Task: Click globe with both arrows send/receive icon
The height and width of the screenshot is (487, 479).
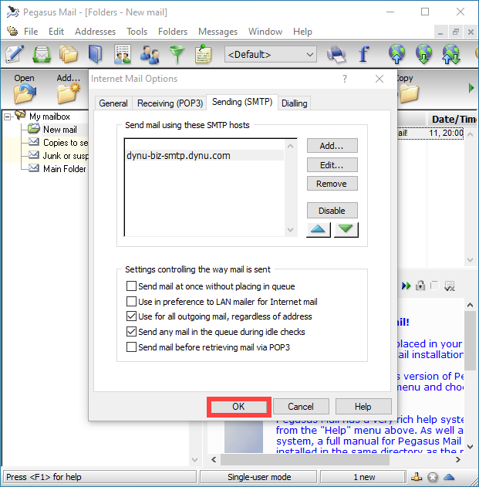Action: 451,54
